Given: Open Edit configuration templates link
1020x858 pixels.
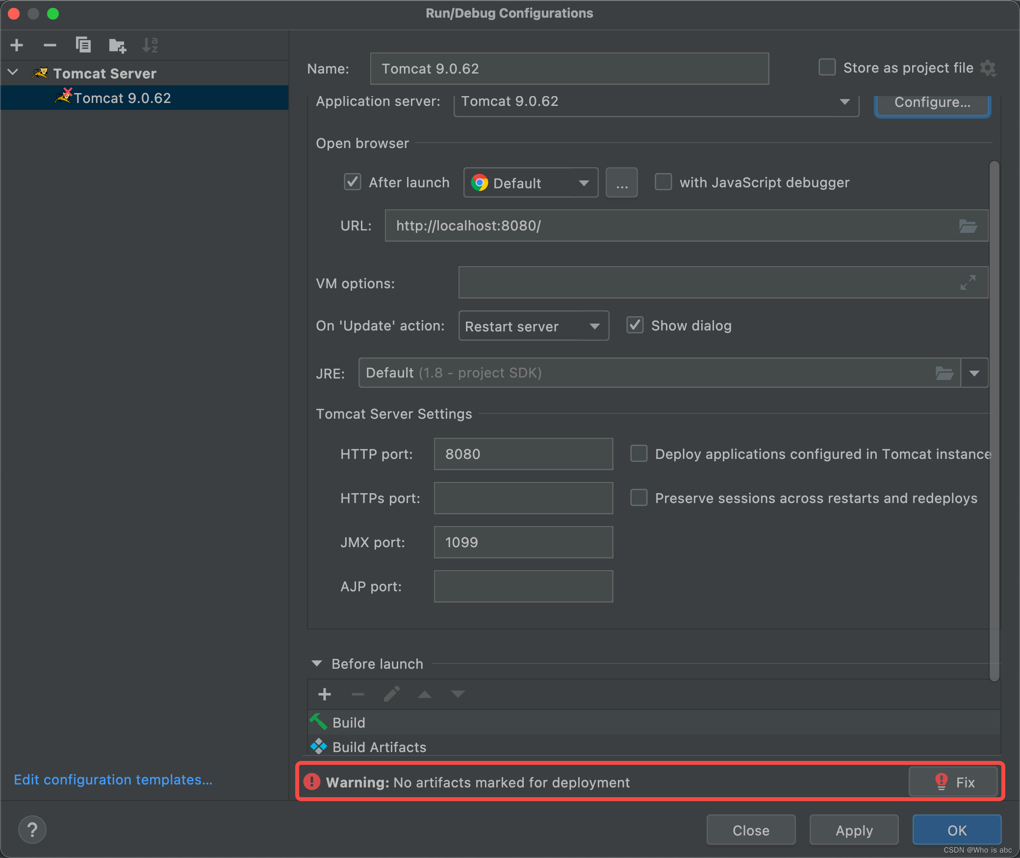Looking at the screenshot, I should (113, 780).
